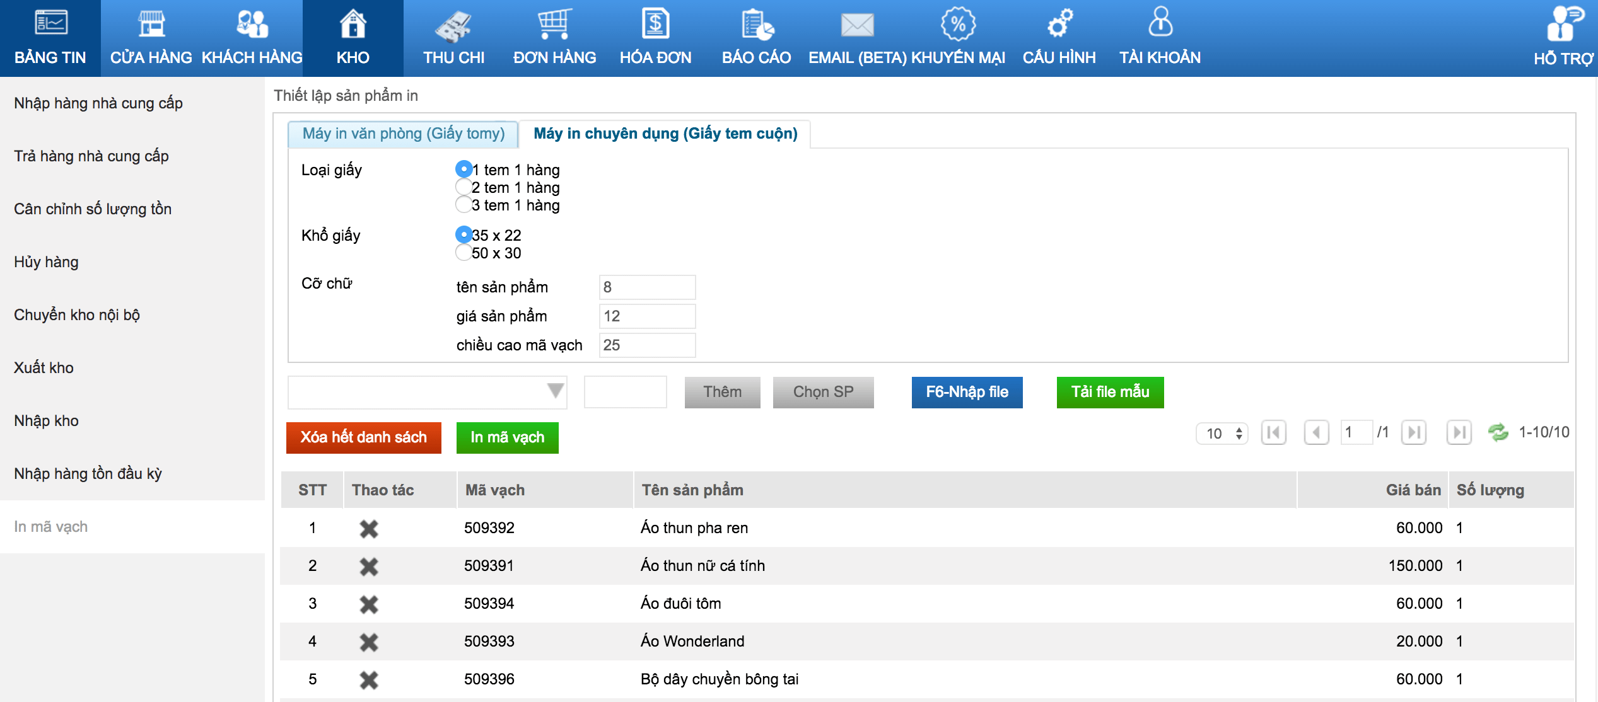Screen dimensions: 1598x702
Task: Open Chuyển kho nội bộ menu
Action: tap(77, 315)
